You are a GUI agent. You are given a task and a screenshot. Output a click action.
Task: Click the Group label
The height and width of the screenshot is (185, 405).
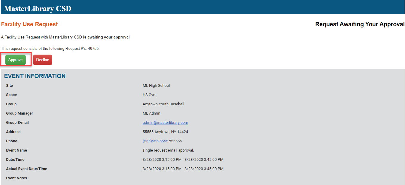[11, 104]
